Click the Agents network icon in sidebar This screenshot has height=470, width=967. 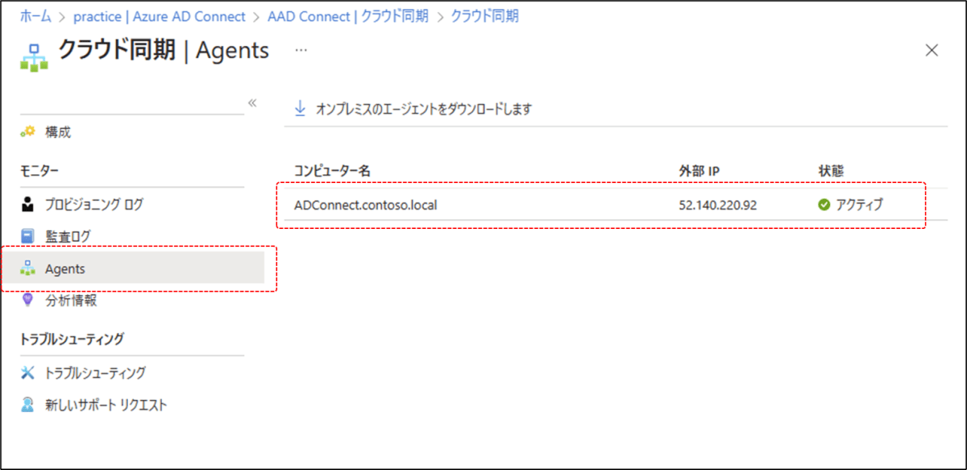[x=28, y=268]
